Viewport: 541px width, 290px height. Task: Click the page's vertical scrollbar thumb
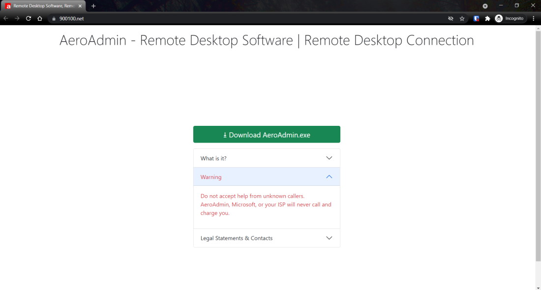click(x=538, y=146)
